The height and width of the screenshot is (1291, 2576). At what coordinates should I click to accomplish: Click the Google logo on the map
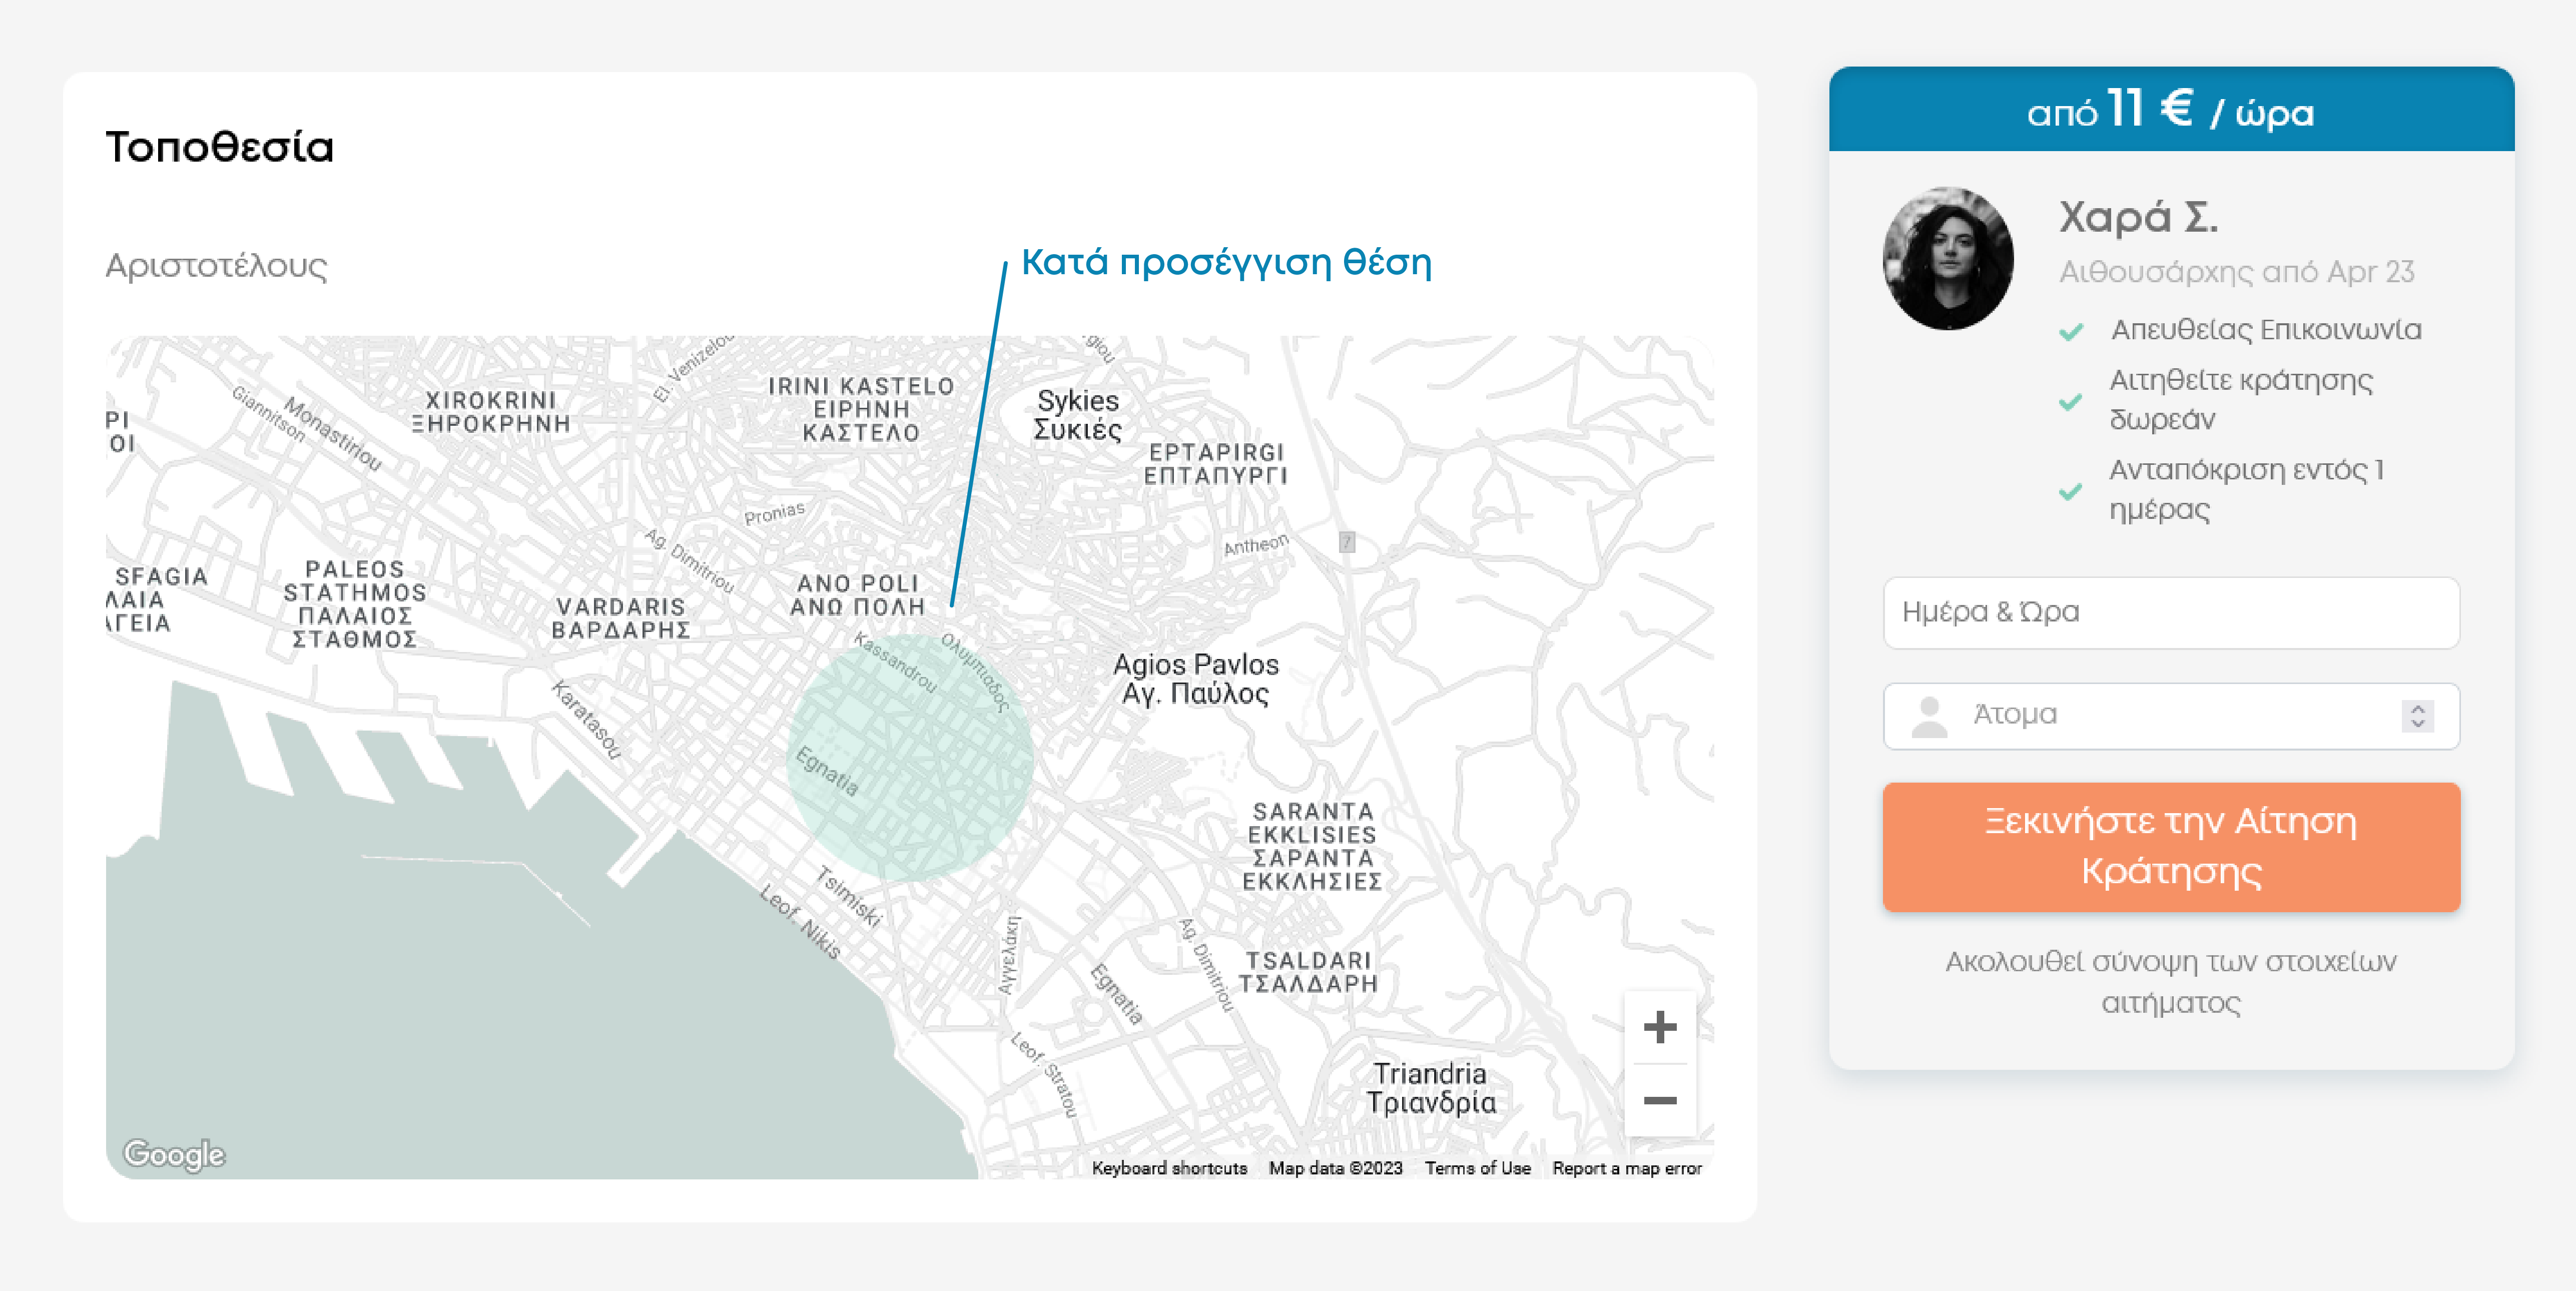(175, 1154)
